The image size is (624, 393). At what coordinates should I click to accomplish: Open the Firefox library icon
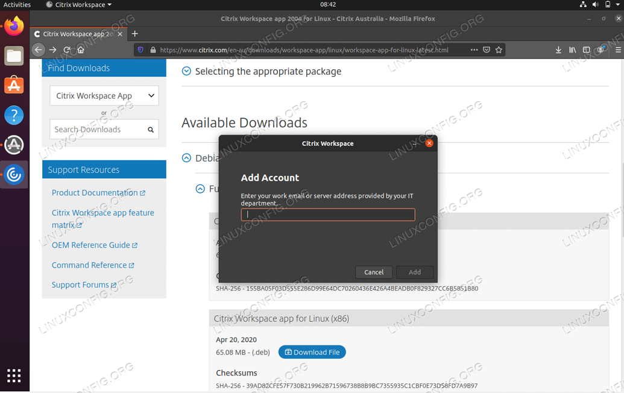pyautogui.click(x=572, y=49)
